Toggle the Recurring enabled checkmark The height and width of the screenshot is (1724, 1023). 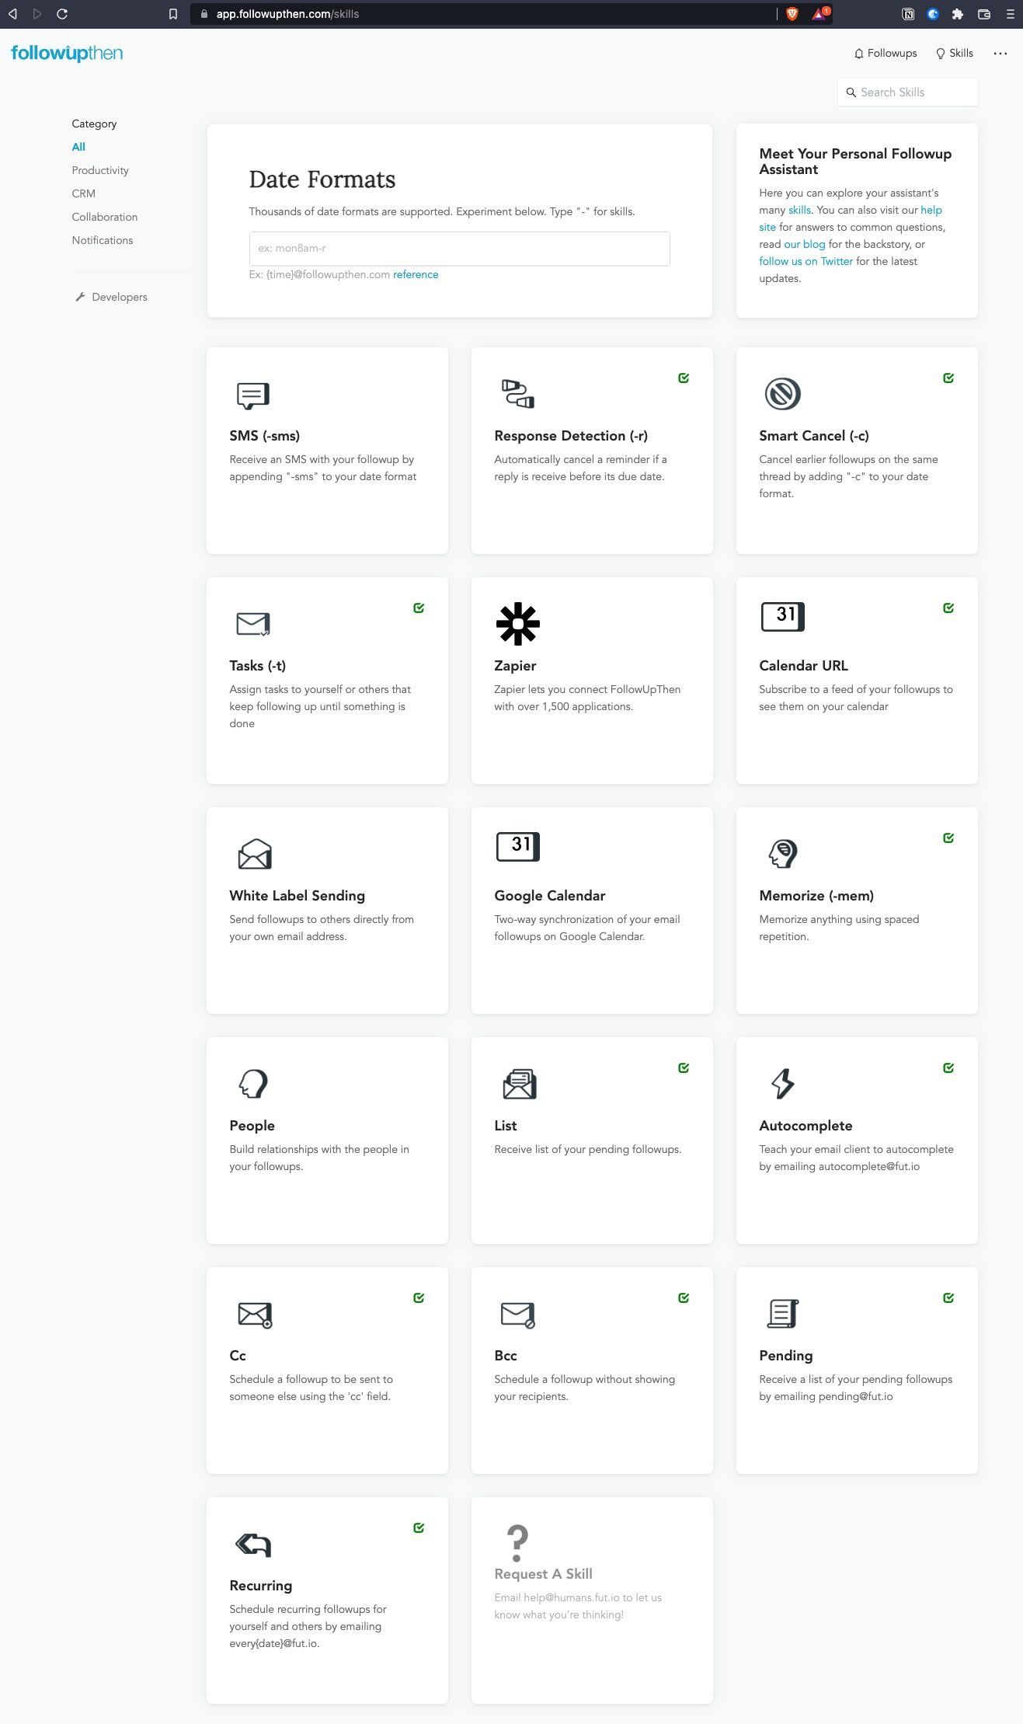(419, 1528)
